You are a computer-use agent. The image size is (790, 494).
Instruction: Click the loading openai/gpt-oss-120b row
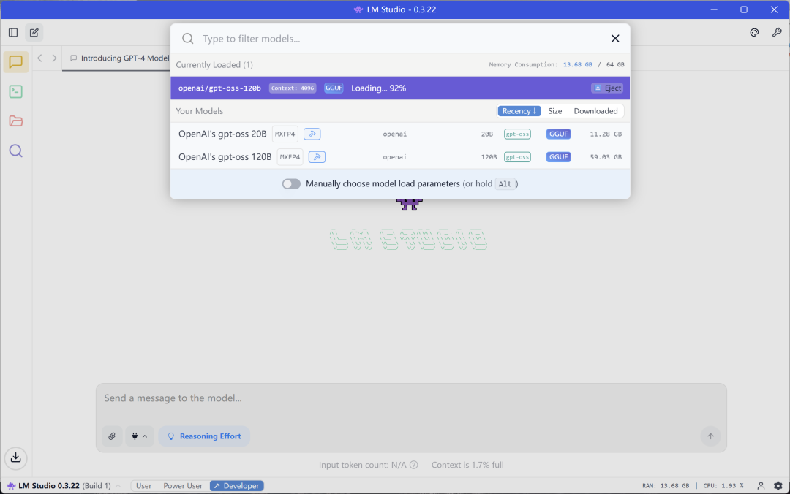[x=400, y=88]
